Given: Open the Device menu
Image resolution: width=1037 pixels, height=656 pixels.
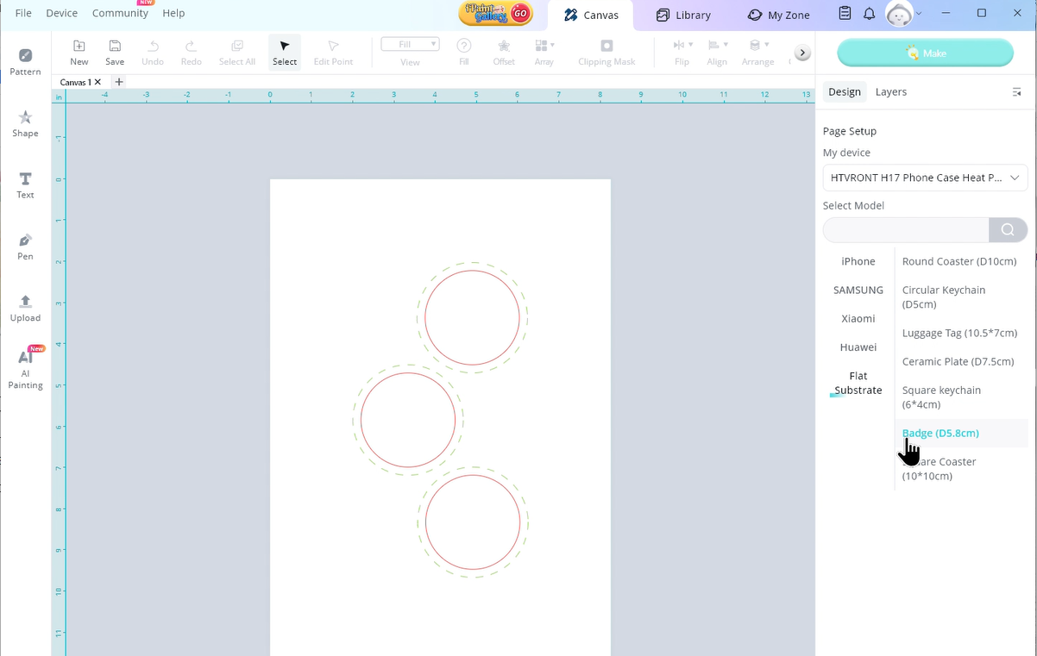Looking at the screenshot, I should point(61,13).
